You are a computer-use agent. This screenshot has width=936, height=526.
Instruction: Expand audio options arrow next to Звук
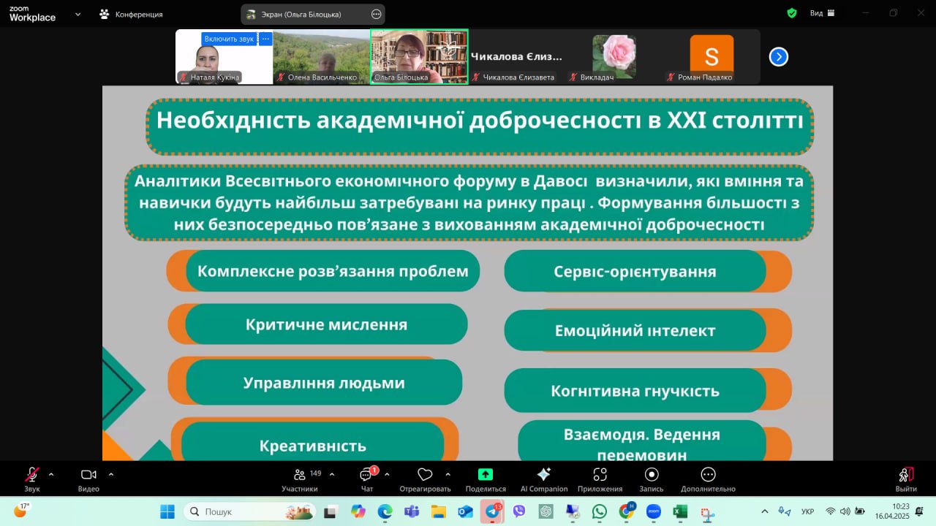pos(51,474)
